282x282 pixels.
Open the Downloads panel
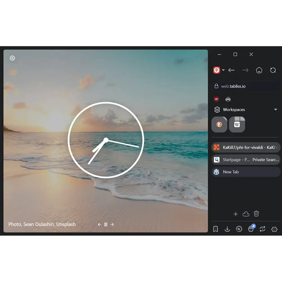(x=227, y=229)
